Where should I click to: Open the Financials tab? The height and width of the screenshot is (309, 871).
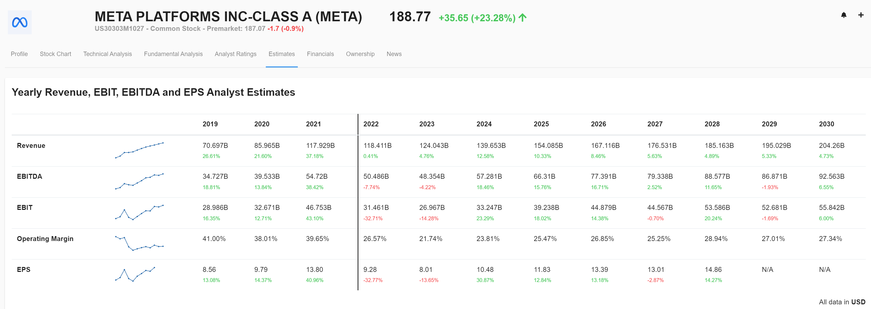[x=320, y=54]
